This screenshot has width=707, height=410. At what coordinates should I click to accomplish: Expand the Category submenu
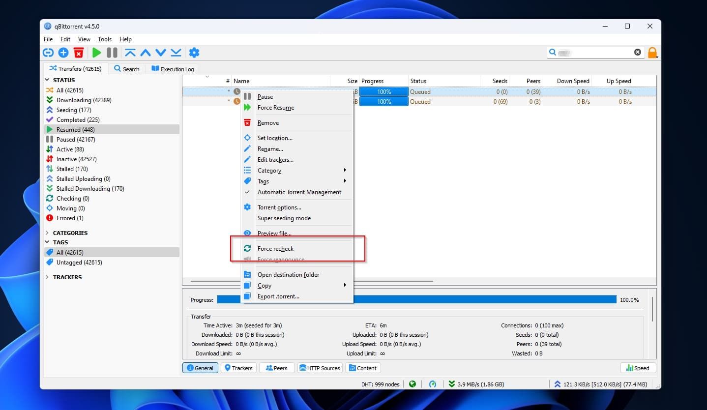click(269, 171)
